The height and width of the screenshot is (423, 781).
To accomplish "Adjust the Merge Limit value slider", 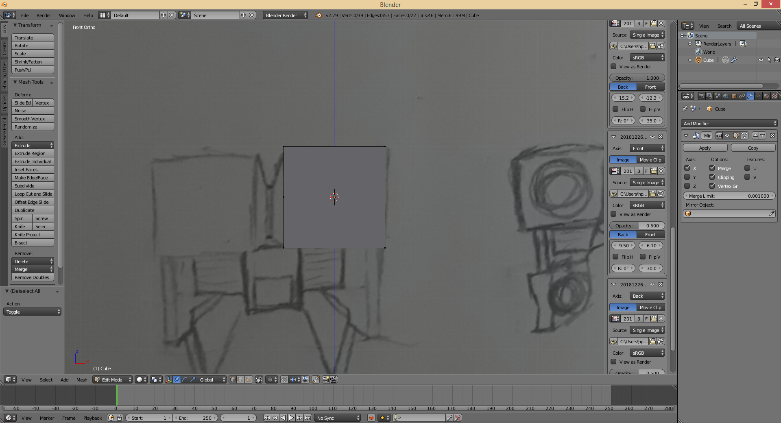I will point(729,196).
